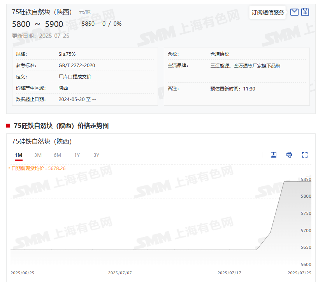Show the 3Y price trend
Viewport: 318px width, 282px height.
[x=97, y=155]
